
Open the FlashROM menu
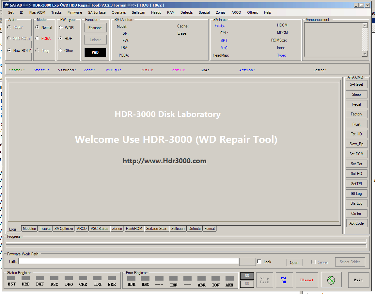click(x=37, y=12)
